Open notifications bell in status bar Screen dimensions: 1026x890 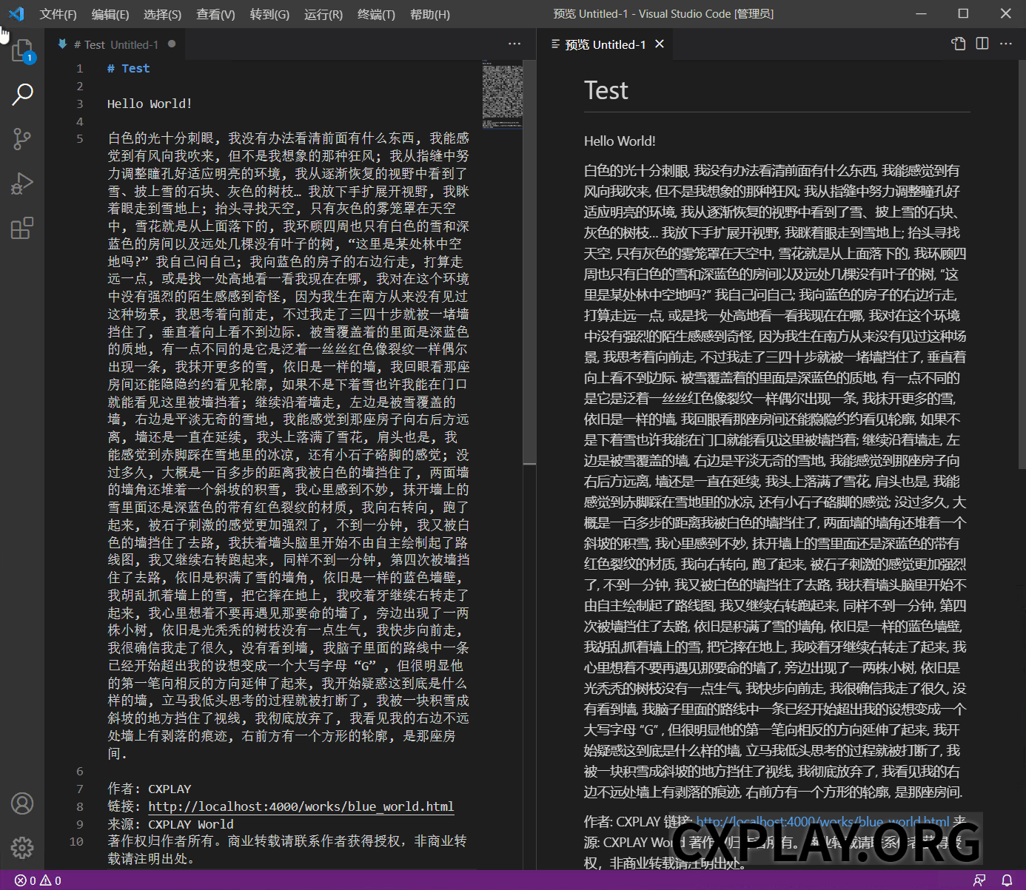1007,880
